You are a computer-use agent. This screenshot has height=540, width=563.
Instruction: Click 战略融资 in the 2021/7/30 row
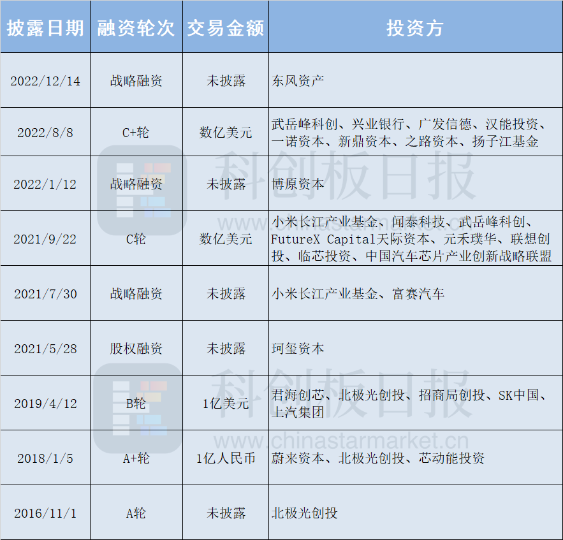[x=136, y=294]
